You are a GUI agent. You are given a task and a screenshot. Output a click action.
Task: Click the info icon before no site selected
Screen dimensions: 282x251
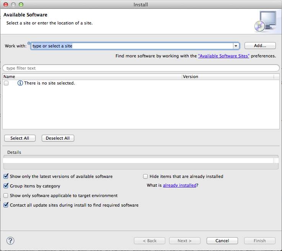coord(20,83)
